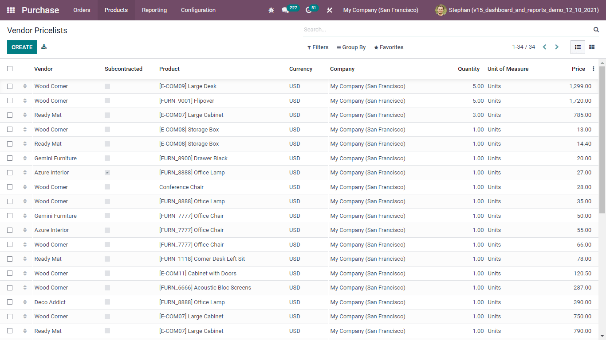Viewport: 606px width, 340px height.
Task: Click the crossed tools studio icon
Action: [x=330, y=10]
